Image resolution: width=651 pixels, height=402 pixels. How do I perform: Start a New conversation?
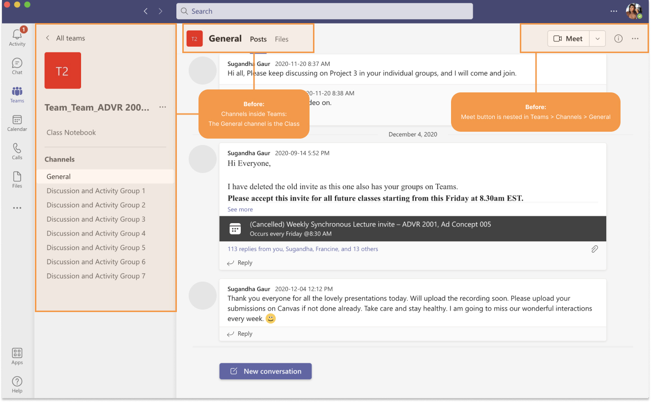click(x=265, y=371)
